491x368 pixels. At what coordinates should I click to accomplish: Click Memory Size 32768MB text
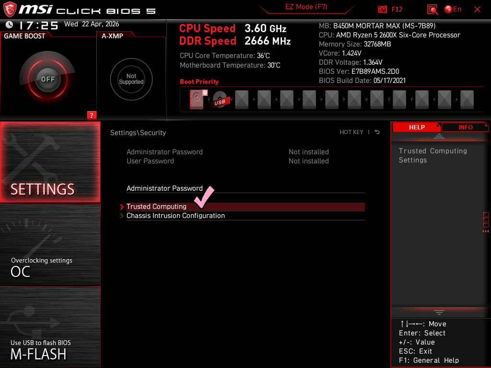[355, 44]
